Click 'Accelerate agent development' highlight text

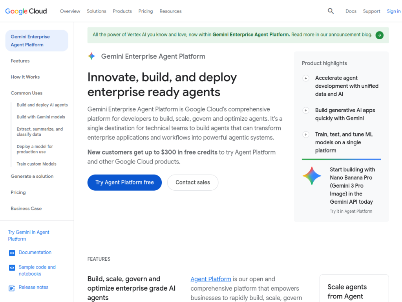coord(347,86)
